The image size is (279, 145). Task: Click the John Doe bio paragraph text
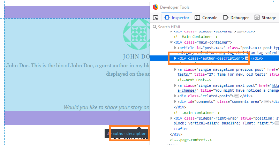pyautogui.click(x=78, y=70)
